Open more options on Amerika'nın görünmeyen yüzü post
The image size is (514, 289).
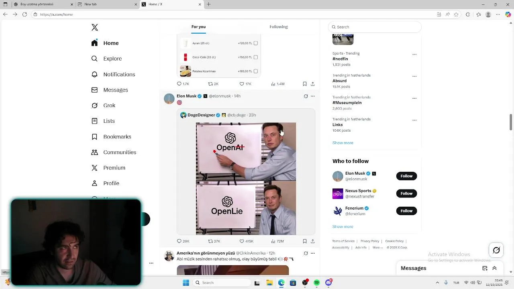pyautogui.click(x=313, y=253)
